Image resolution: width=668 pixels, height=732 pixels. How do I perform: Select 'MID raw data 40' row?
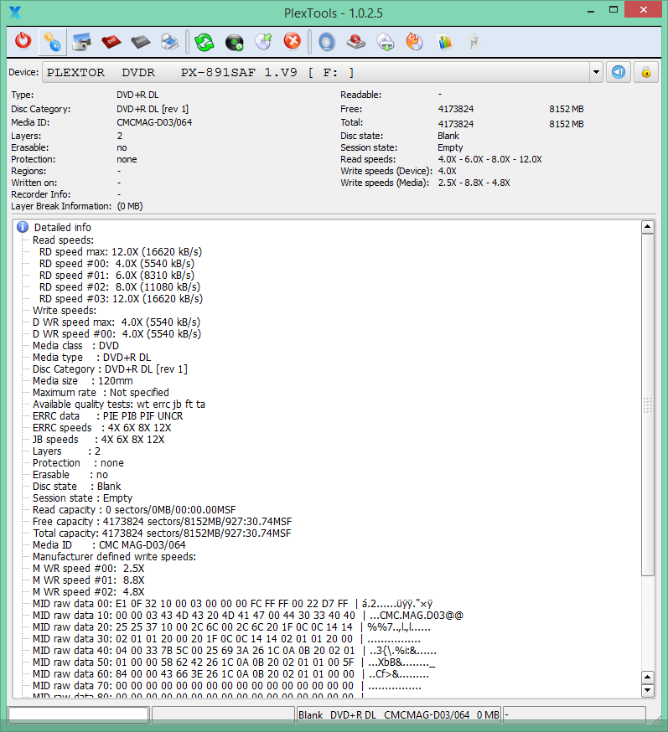click(x=235, y=651)
